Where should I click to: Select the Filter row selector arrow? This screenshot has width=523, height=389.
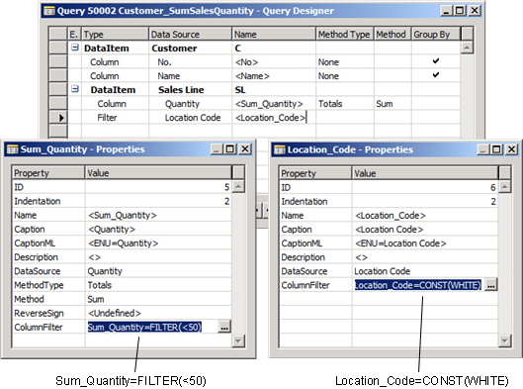coord(58,118)
